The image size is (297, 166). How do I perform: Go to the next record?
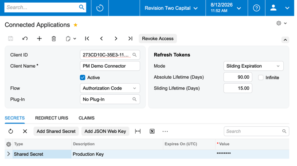(x=116, y=39)
